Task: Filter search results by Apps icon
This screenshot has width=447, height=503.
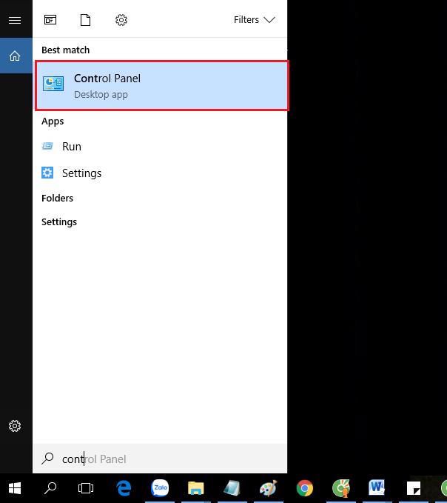Action: coord(50,20)
